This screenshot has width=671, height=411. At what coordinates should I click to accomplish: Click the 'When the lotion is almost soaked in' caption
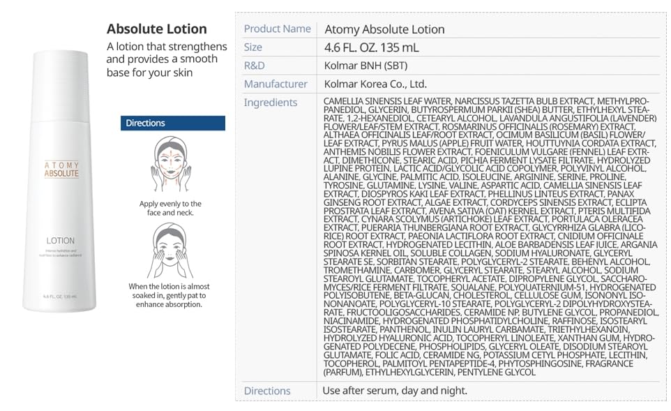pyautogui.click(x=169, y=295)
